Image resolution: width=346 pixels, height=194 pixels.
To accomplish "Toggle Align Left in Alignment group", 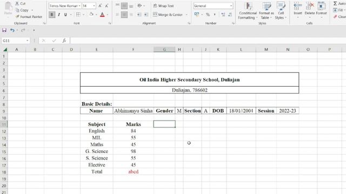I will (x=117, y=15).
